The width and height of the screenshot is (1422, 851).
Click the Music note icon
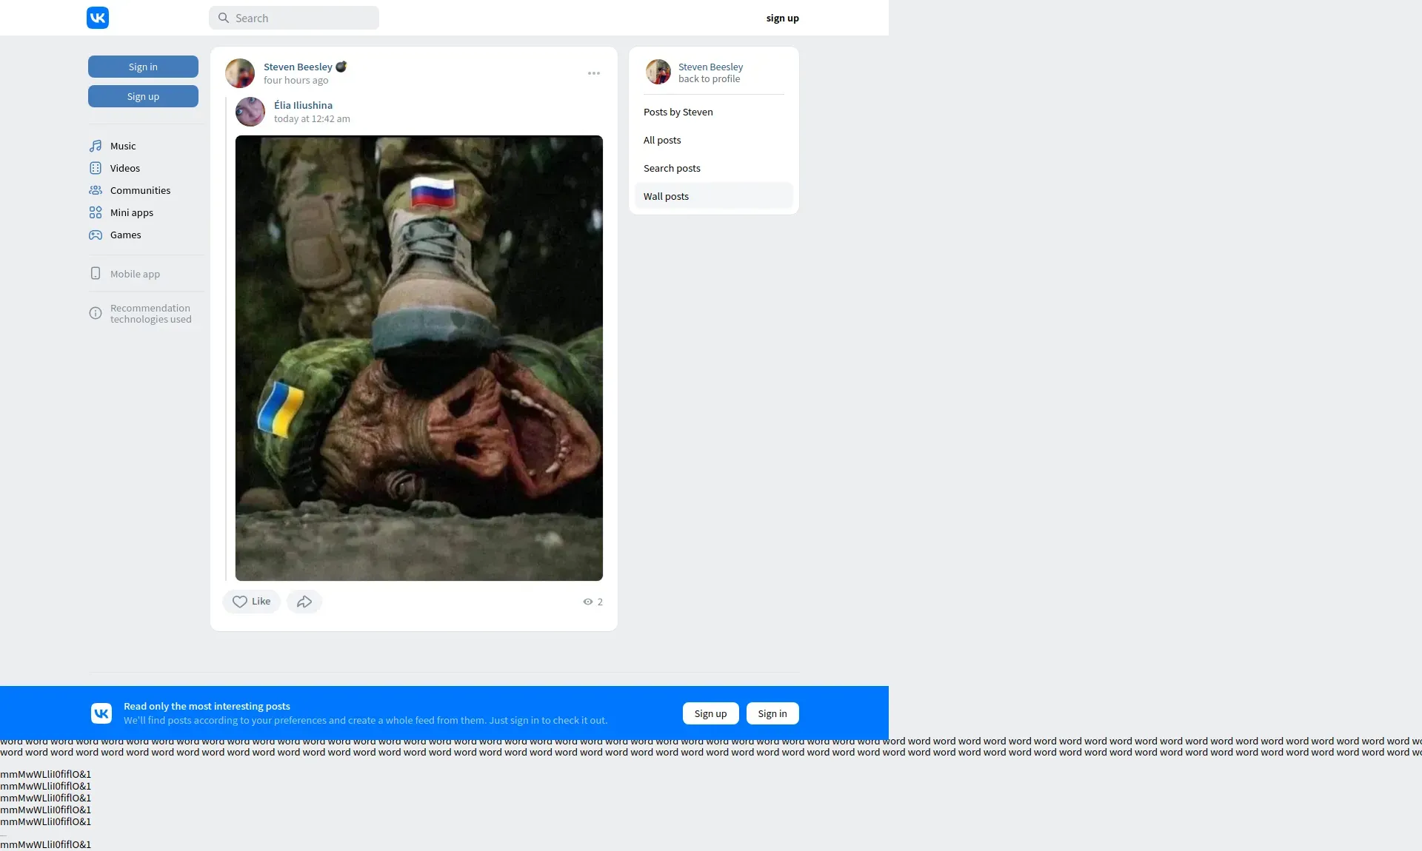96,146
